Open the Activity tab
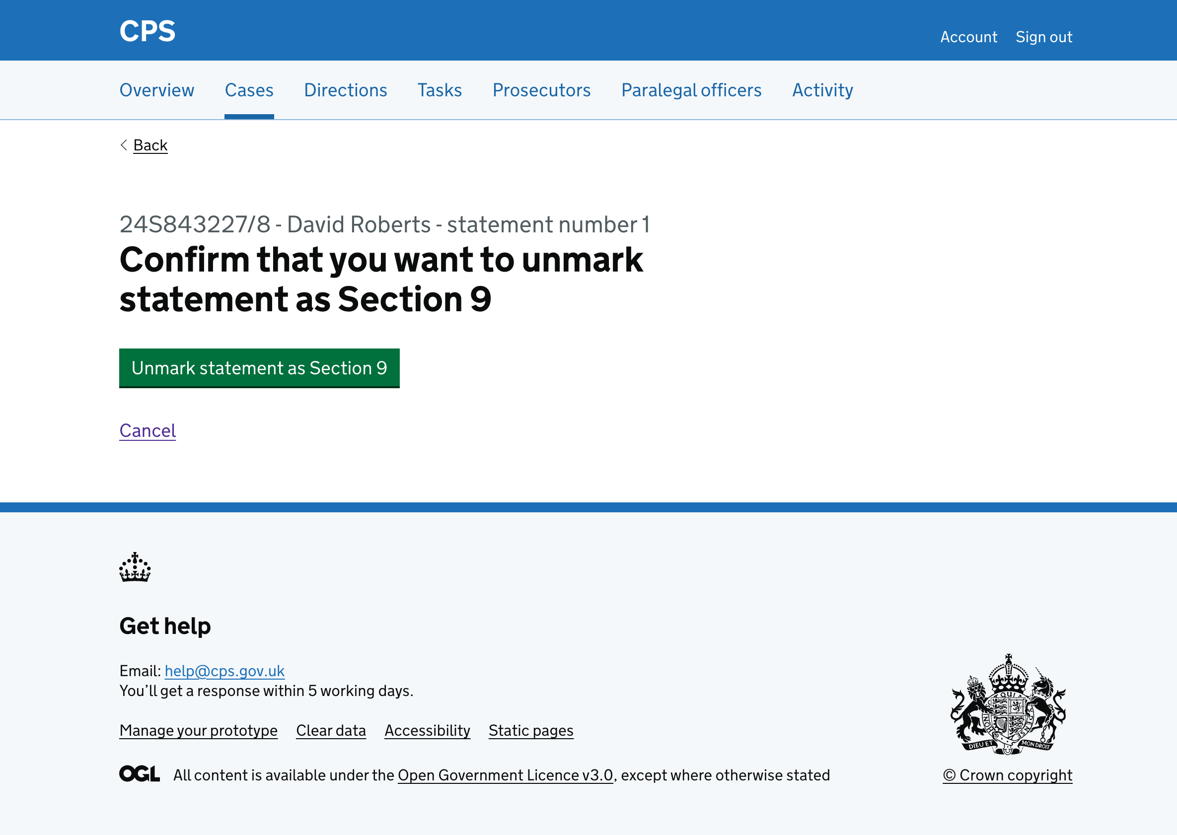 [x=821, y=90]
